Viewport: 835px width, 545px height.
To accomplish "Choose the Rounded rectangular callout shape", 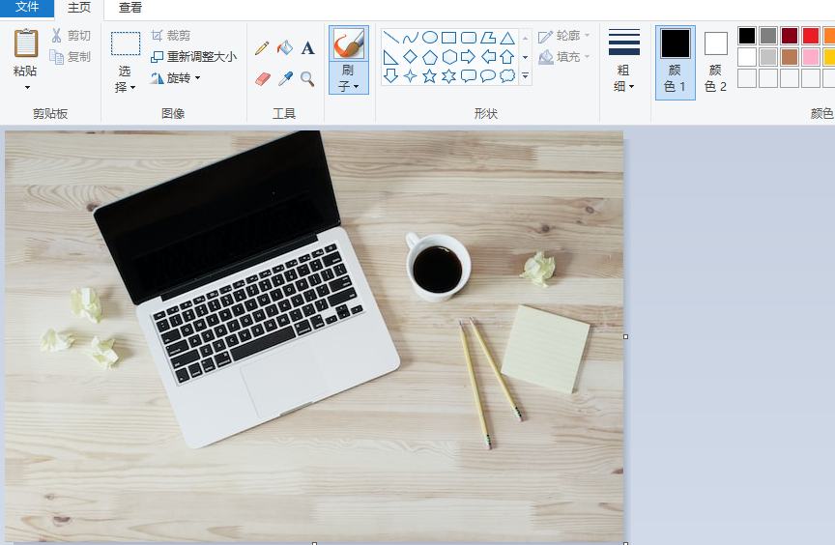I will coord(468,75).
